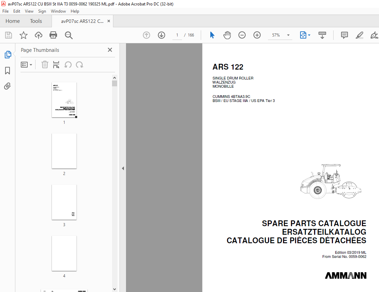
Task: Click the sign document pen icon
Action: click(x=374, y=35)
